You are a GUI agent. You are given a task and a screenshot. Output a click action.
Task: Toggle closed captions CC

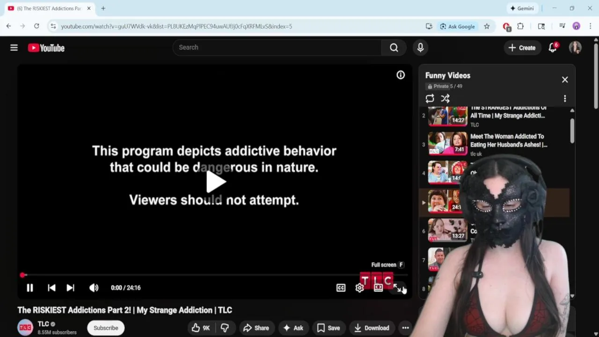click(341, 288)
